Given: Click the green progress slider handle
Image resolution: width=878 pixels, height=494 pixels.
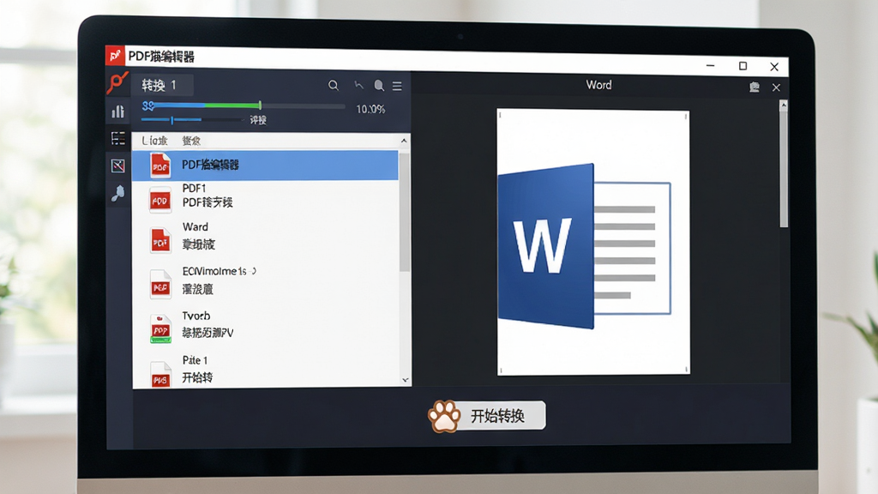Looking at the screenshot, I should (x=260, y=105).
